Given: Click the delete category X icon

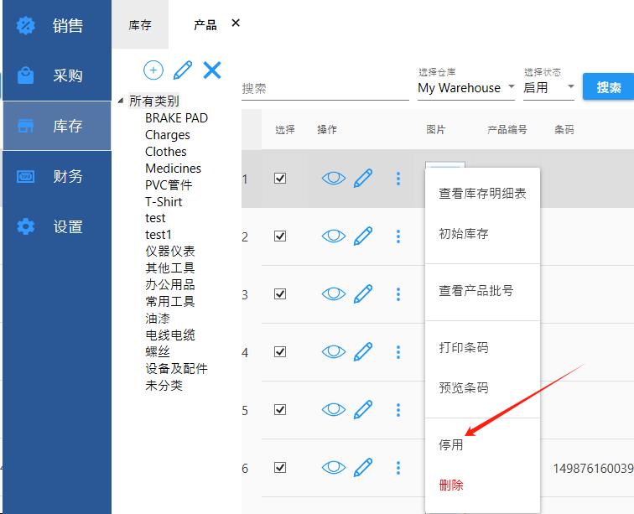Looking at the screenshot, I should tap(212, 70).
